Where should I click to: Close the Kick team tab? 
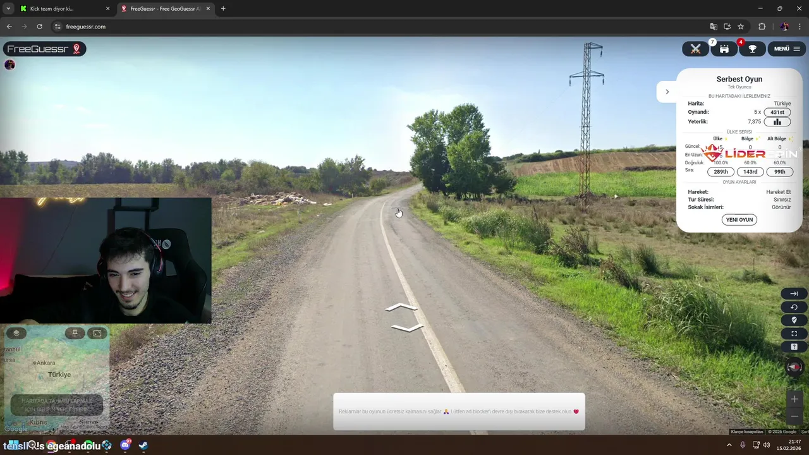(x=107, y=9)
